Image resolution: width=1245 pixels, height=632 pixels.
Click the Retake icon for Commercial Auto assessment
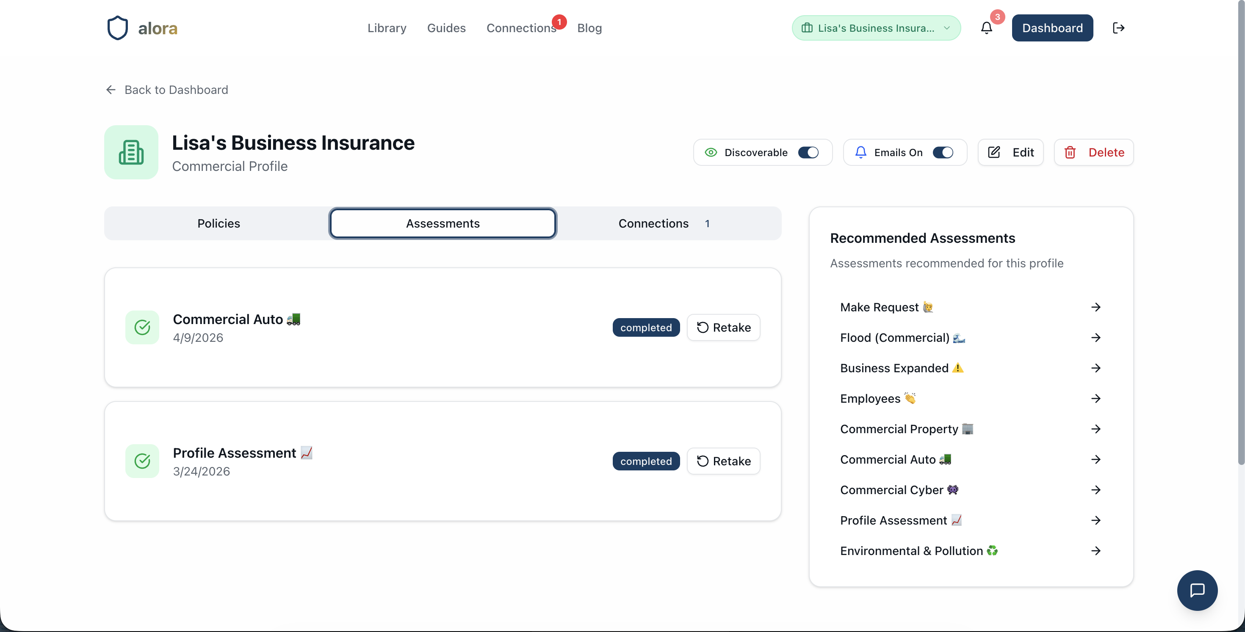[x=702, y=327]
